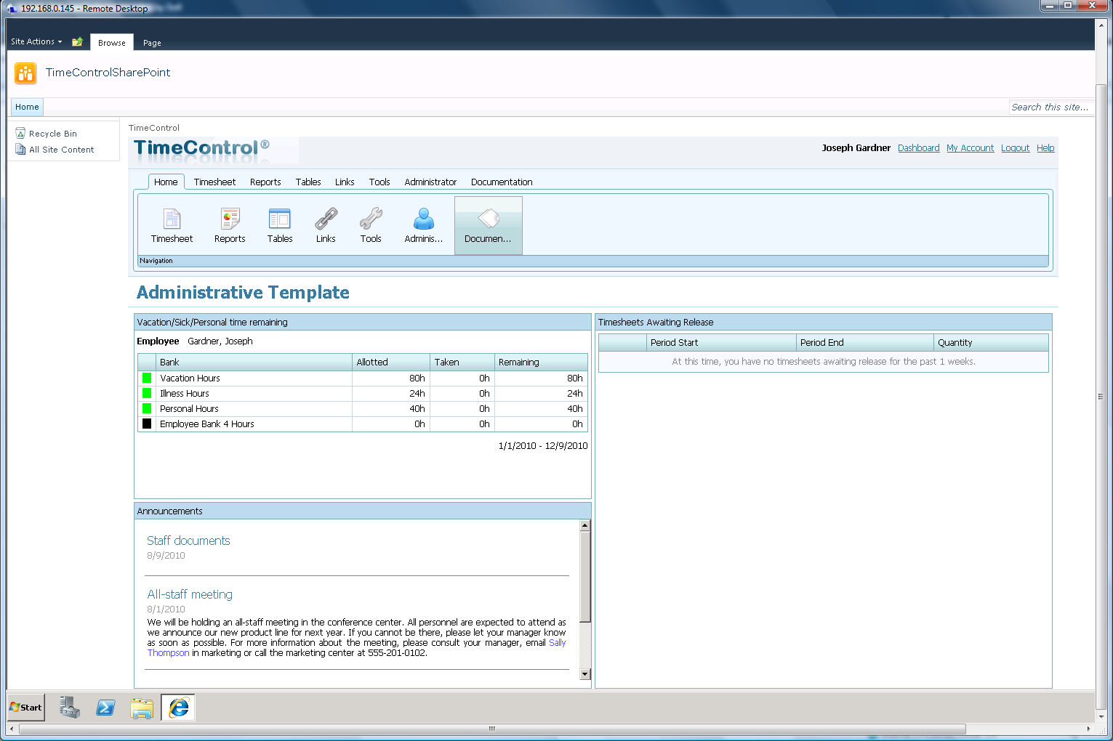The height and width of the screenshot is (741, 1113).
Task: Click the Remaining column header
Action: (541, 362)
